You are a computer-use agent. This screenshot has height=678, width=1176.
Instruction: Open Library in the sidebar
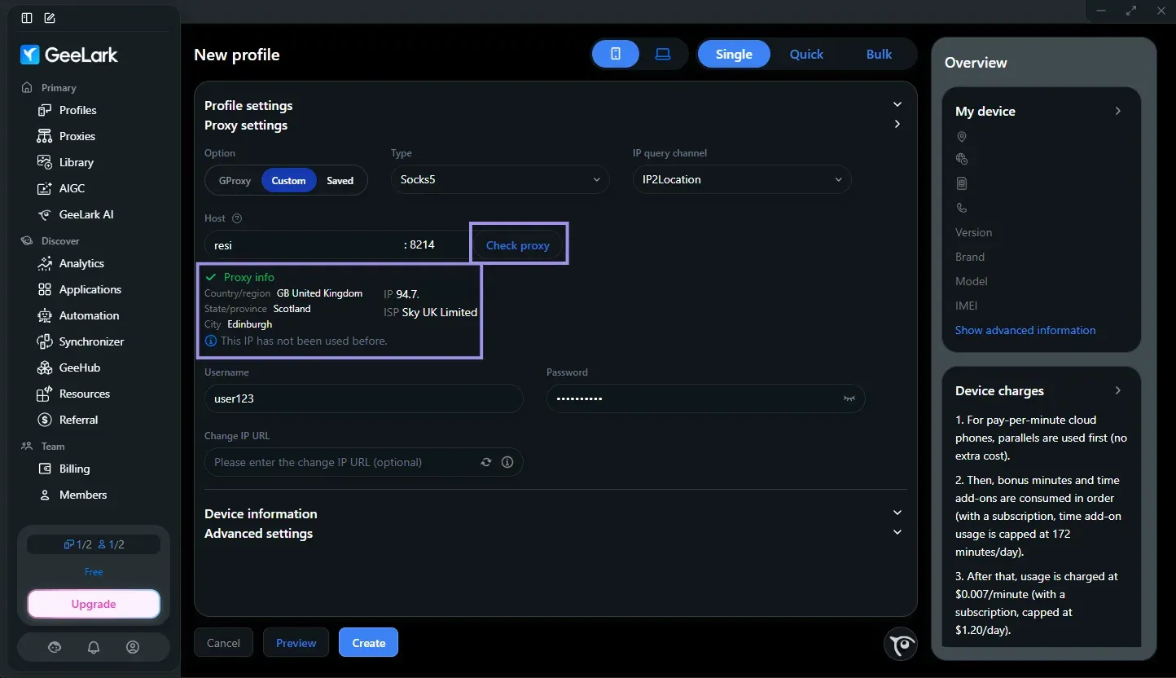(x=76, y=162)
